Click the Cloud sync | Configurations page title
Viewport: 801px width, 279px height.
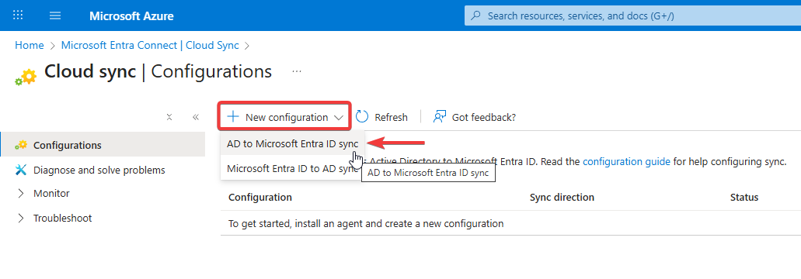pyautogui.click(x=158, y=72)
